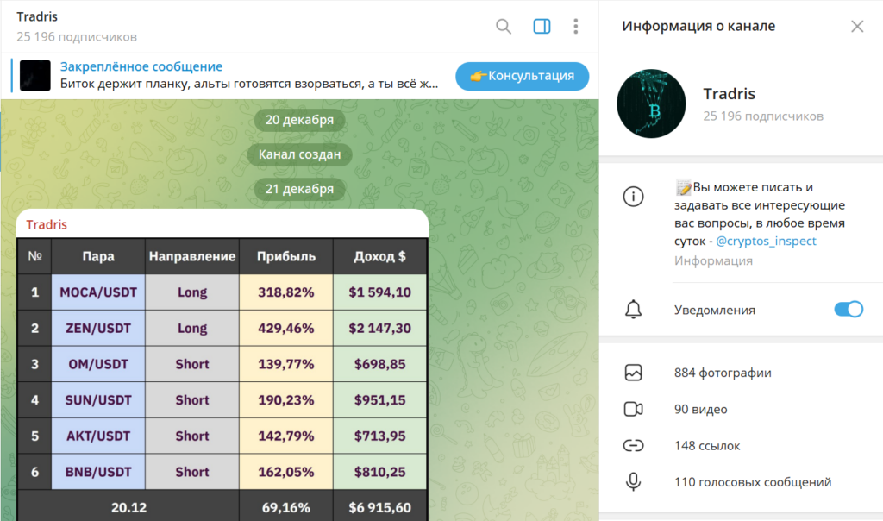Open the three-dot more options menu
883x521 pixels.
click(x=575, y=27)
